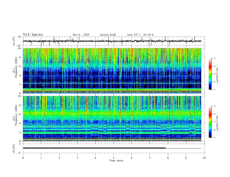Click the "ch.3(V)" axis label
This screenshot has height=177, width=230.
click(x=14, y=148)
